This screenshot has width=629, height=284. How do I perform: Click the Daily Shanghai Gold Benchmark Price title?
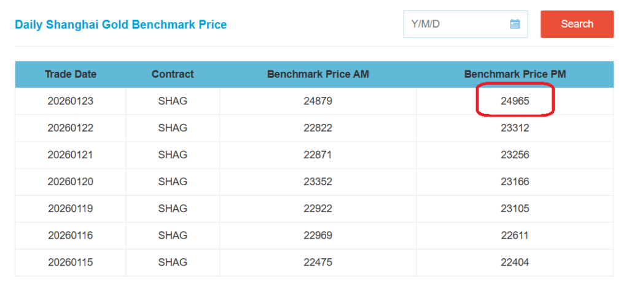pos(121,25)
